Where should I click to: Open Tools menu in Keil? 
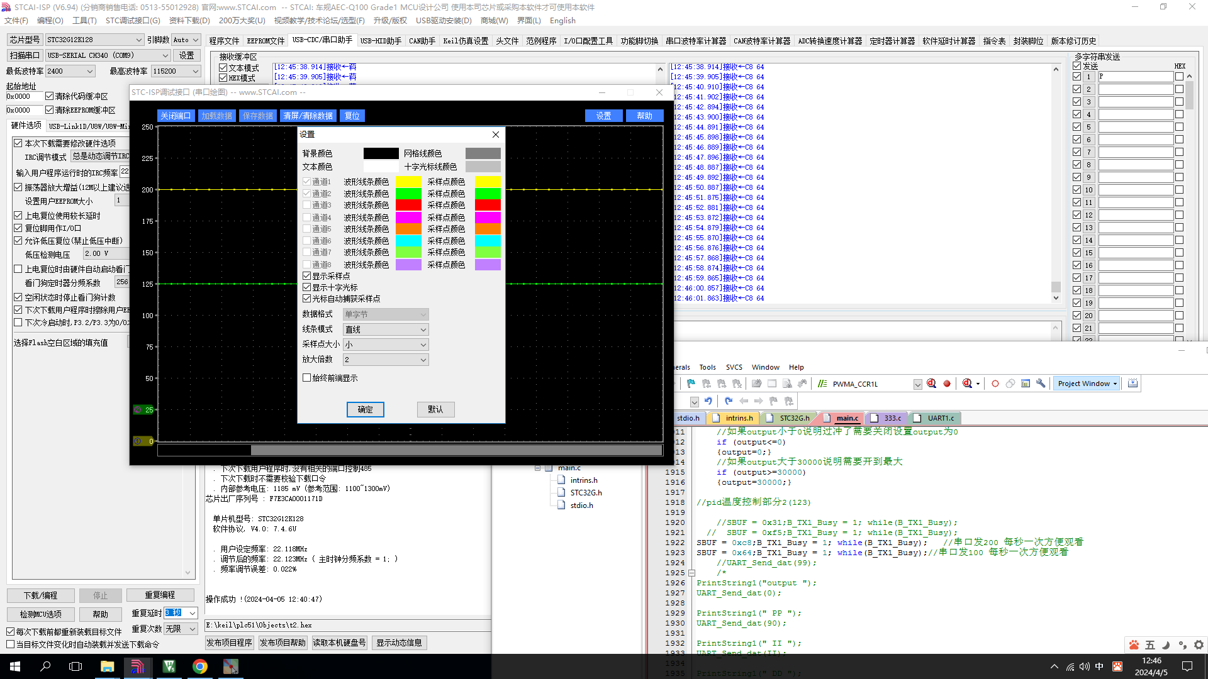(x=707, y=367)
